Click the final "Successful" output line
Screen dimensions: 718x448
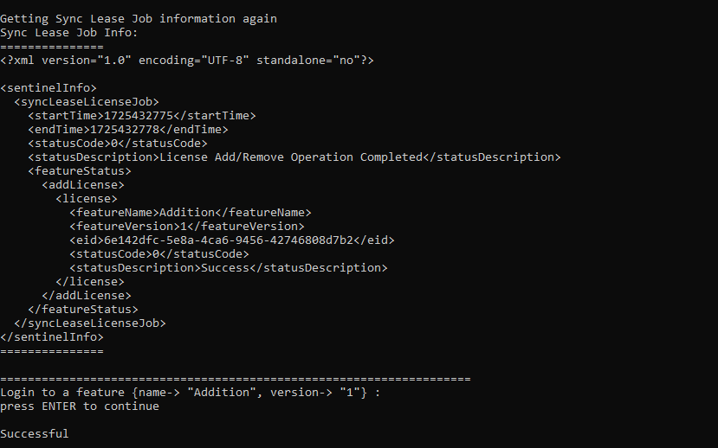click(35, 433)
